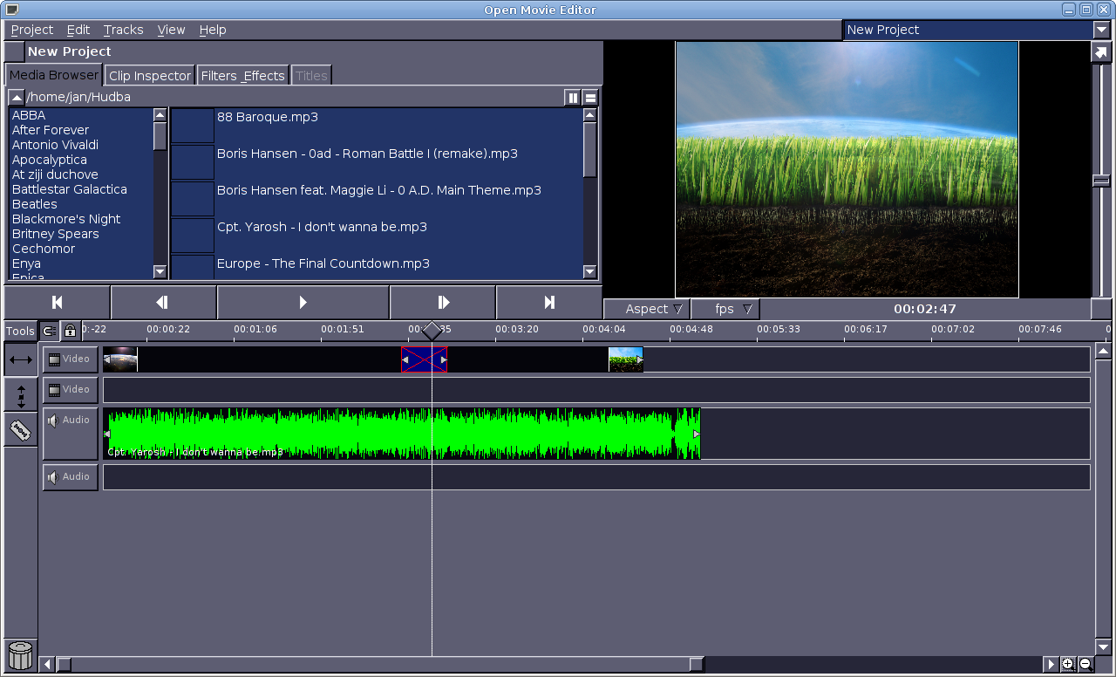Select the Britney Spears folder

(x=56, y=234)
